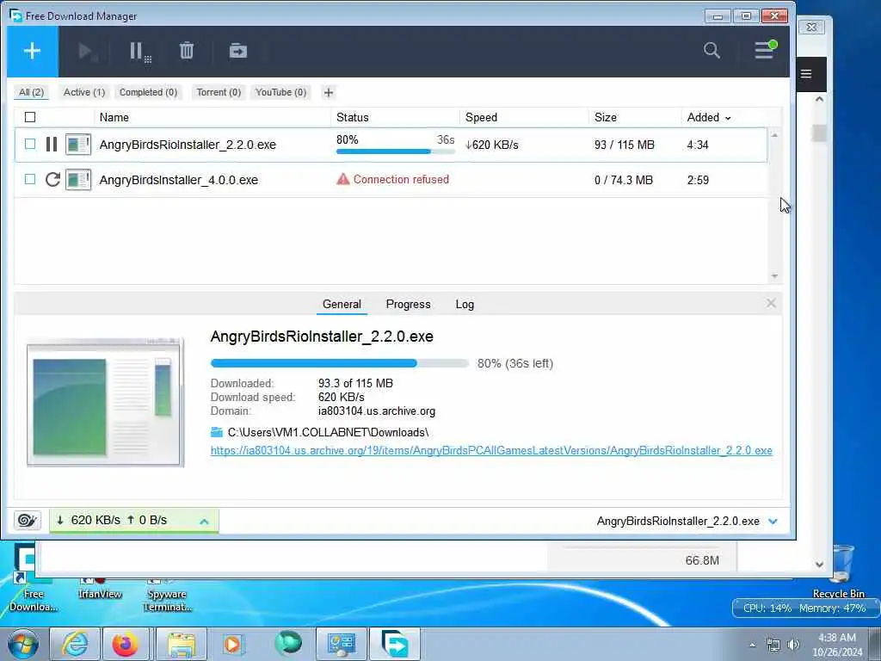Click the AngryBirdsInstaller_4.0.0 file type icon

(78, 180)
